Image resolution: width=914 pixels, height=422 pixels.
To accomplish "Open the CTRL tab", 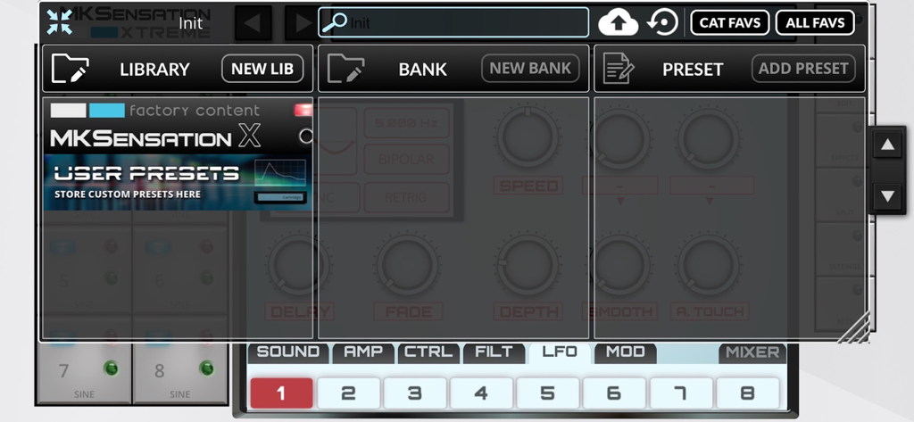I will 428,352.
